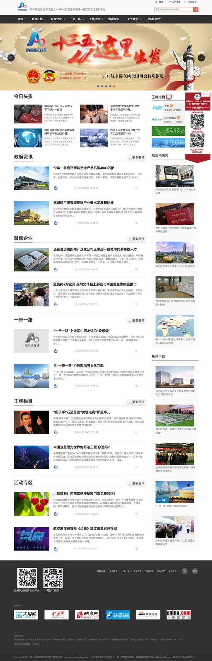The image size is (212, 661).
Task: Select the highlighted orange carousel dot
Action: coord(114,86)
